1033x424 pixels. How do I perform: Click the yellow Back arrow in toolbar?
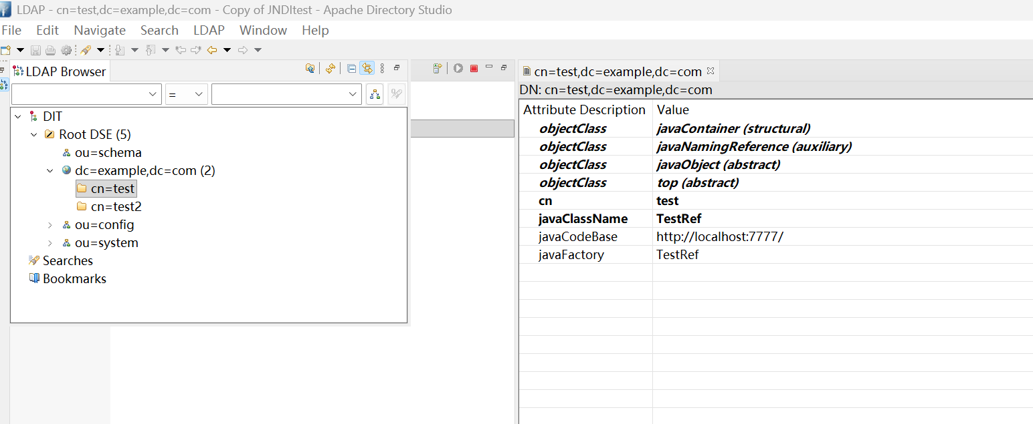click(212, 50)
